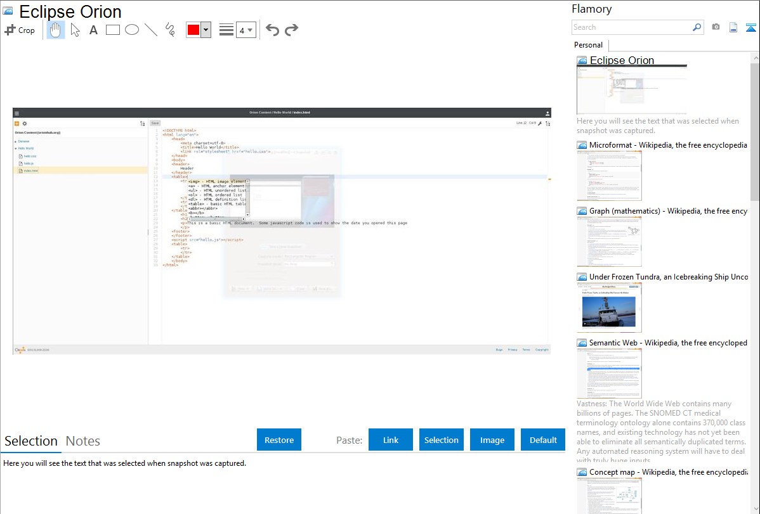Select the text annotation tool
Screen dimensions: 760x514
(x=93, y=30)
